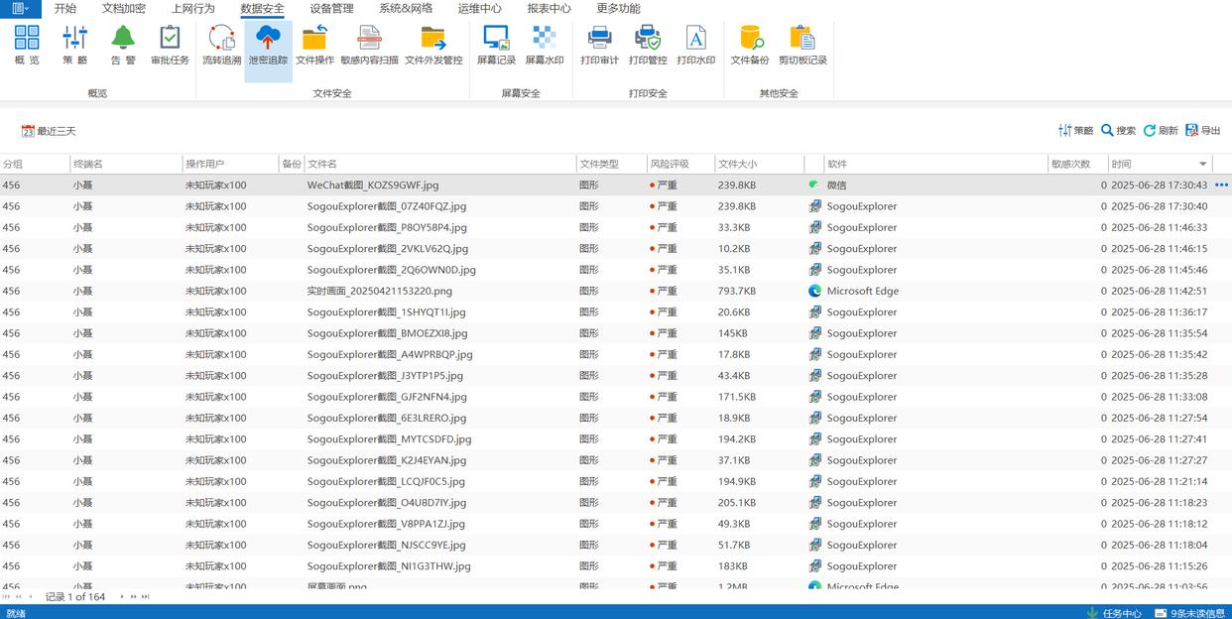Open the three-dot menu on the WeChat row
This screenshot has height=619, width=1232.
pos(1221,186)
